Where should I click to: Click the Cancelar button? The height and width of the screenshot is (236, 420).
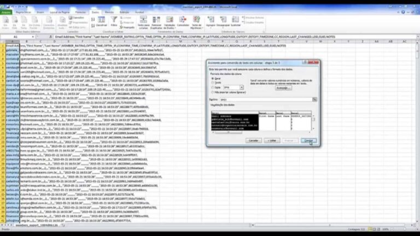(253, 140)
